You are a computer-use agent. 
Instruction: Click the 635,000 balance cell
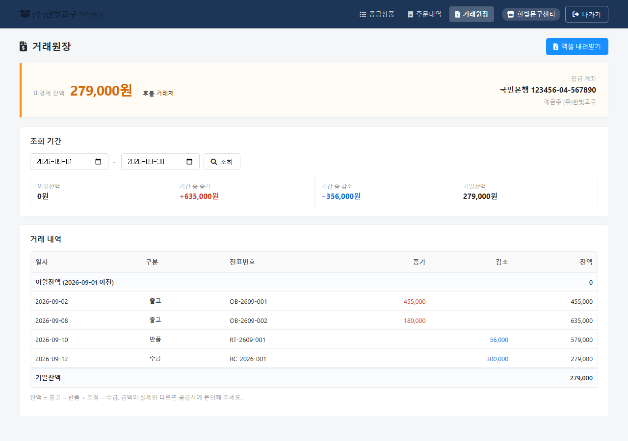(x=581, y=320)
